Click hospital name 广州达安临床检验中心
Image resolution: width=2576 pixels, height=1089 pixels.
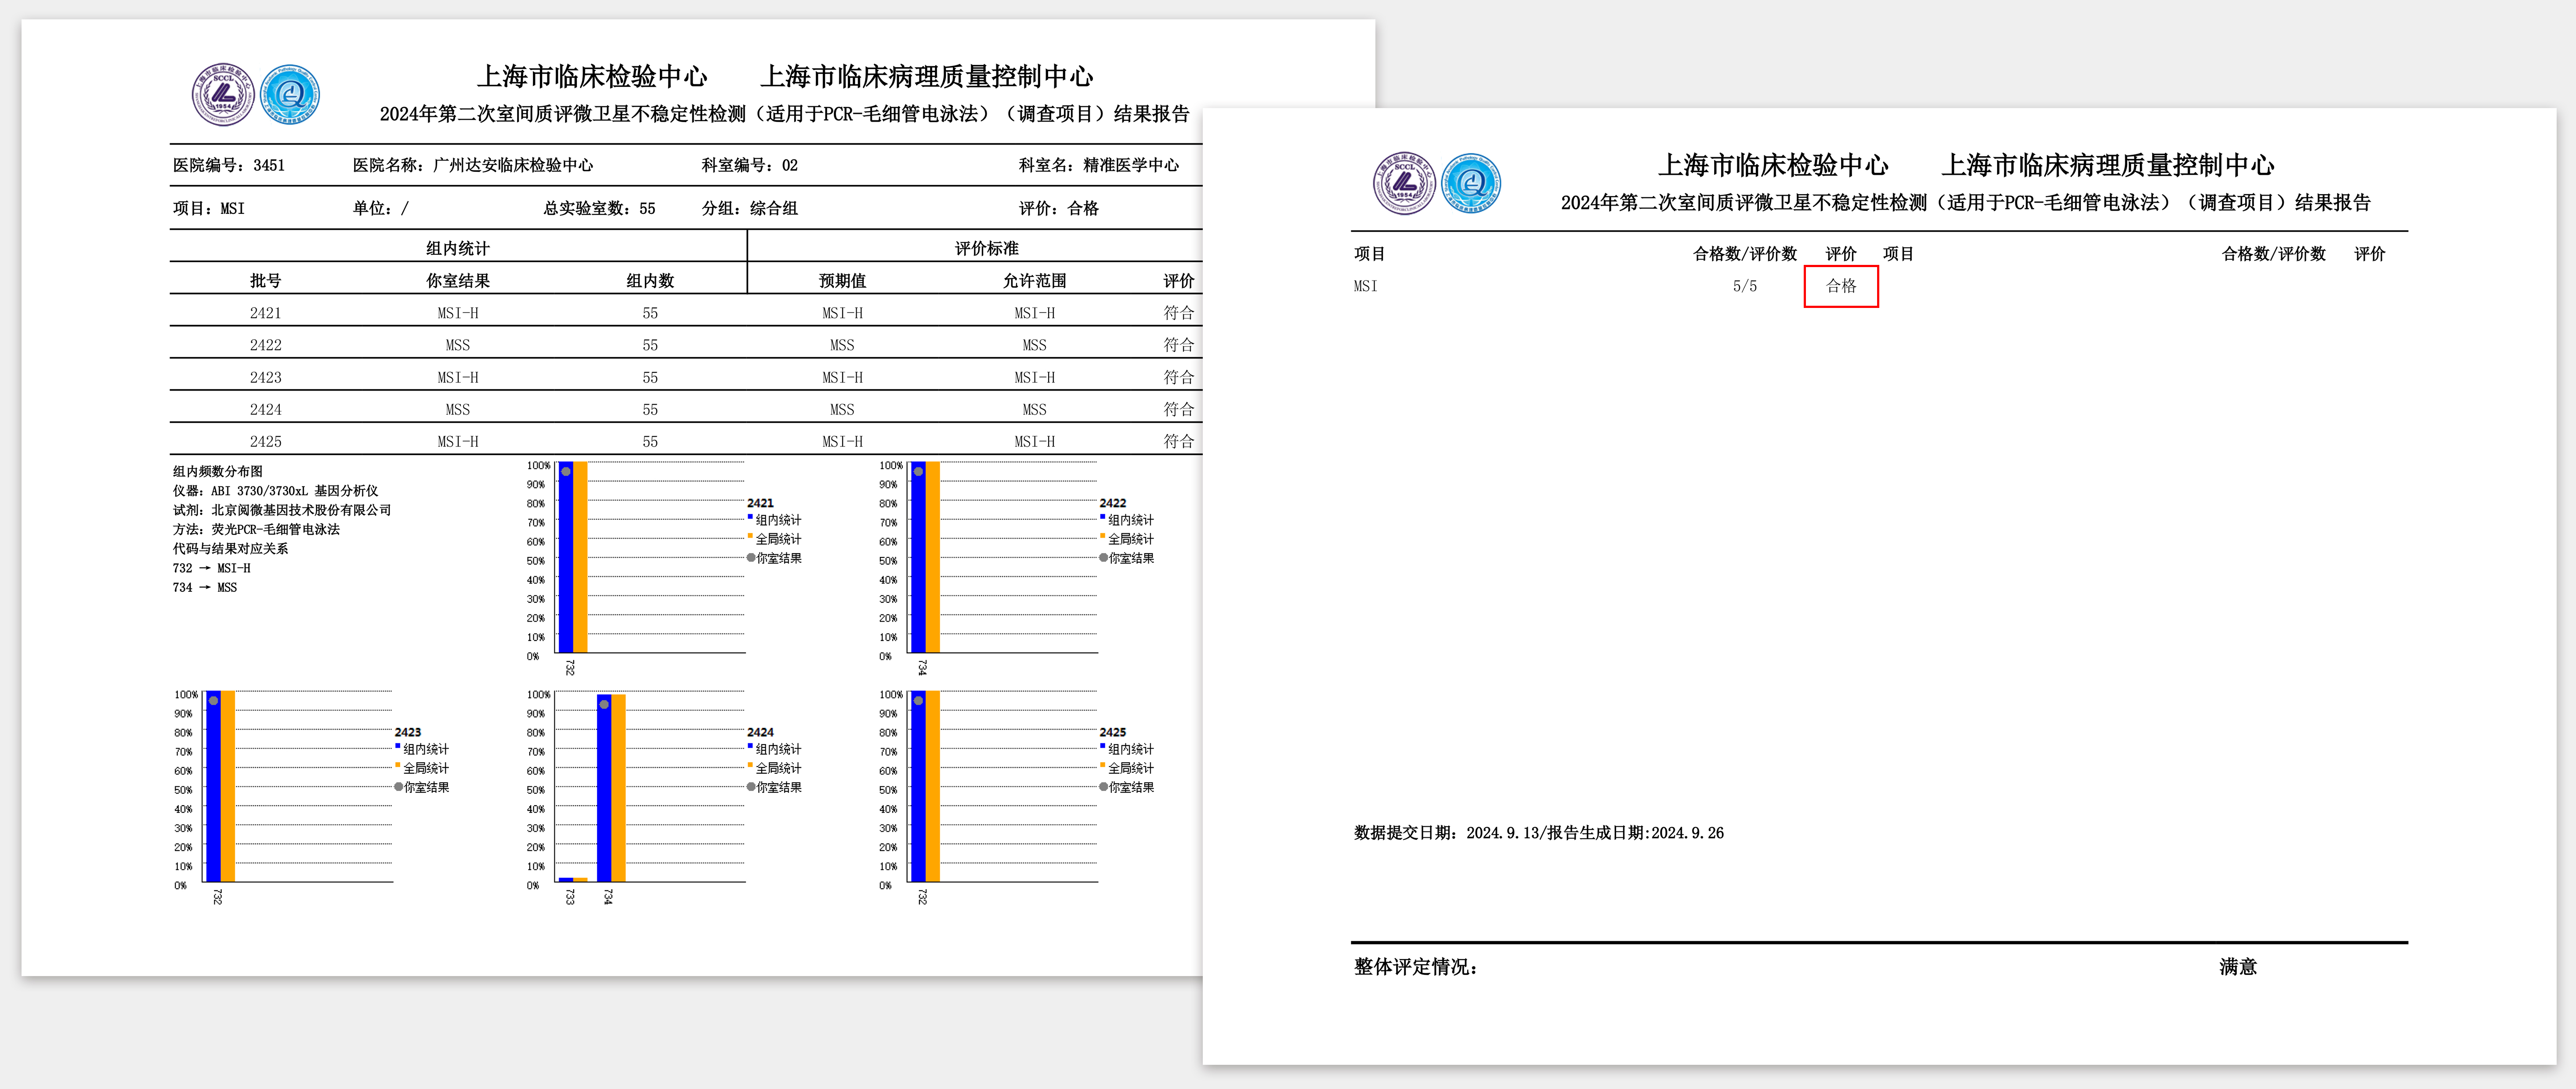tap(512, 165)
